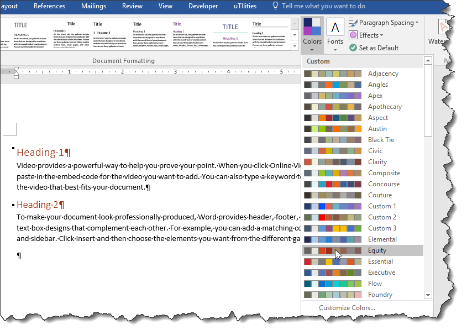The image size is (467, 335).
Task: Click the Paragraph Spacing icon
Action: coord(353,22)
